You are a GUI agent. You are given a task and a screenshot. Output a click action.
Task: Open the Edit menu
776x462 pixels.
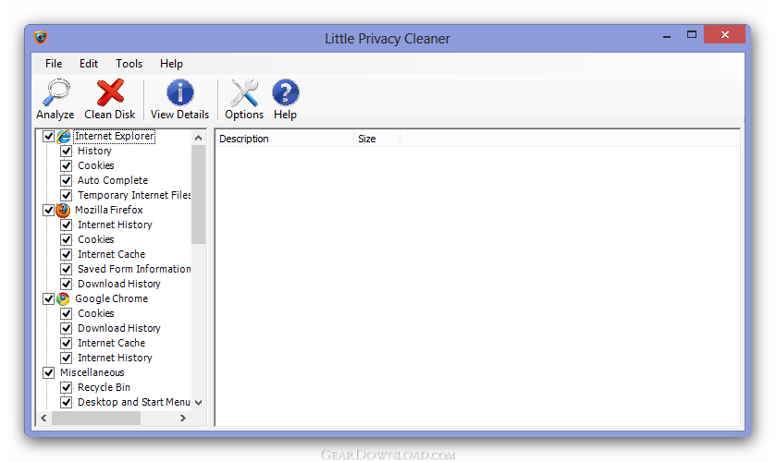click(x=89, y=64)
